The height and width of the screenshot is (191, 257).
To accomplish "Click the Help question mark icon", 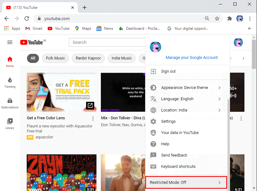I will coord(153,144).
